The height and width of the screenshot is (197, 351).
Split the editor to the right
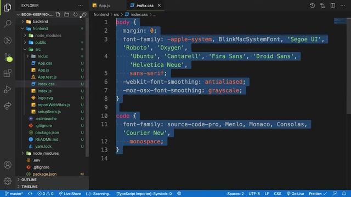tap(333, 5)
